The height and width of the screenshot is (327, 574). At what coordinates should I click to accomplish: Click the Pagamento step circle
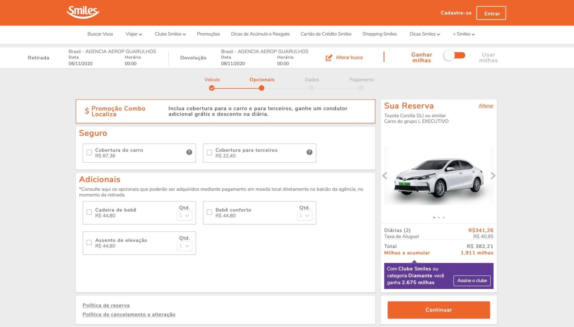(361, 88)
